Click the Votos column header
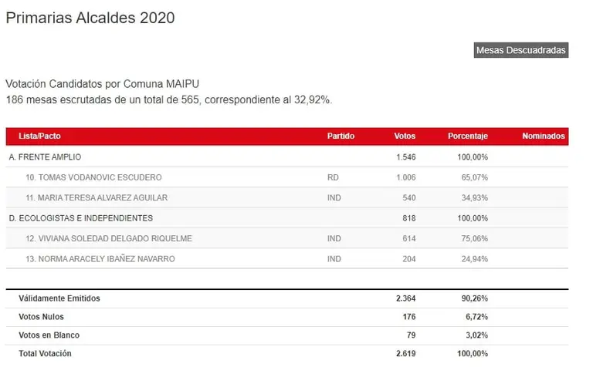593x367 pixels. [x=405, y=136]
